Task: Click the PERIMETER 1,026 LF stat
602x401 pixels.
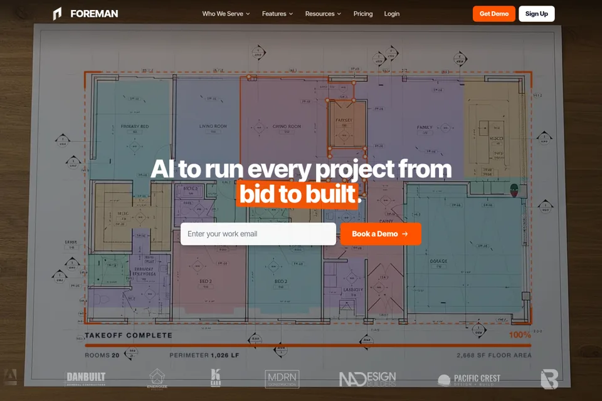Action: point(204,355)
